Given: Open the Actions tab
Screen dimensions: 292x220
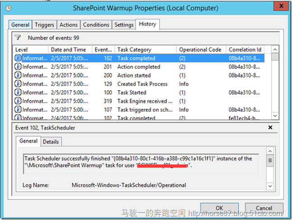Looking at the screenshot, I should (x=69, y=24).
